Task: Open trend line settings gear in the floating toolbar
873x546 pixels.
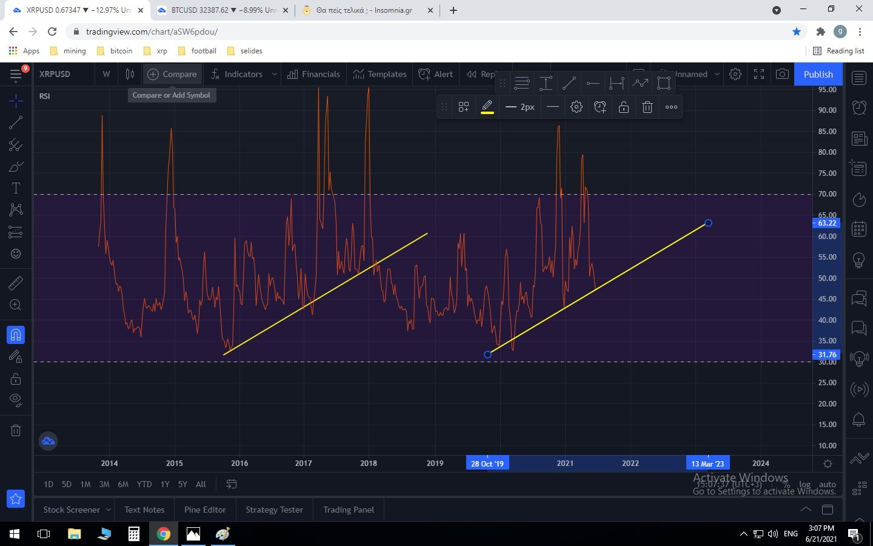Action: tap(577, 107)
